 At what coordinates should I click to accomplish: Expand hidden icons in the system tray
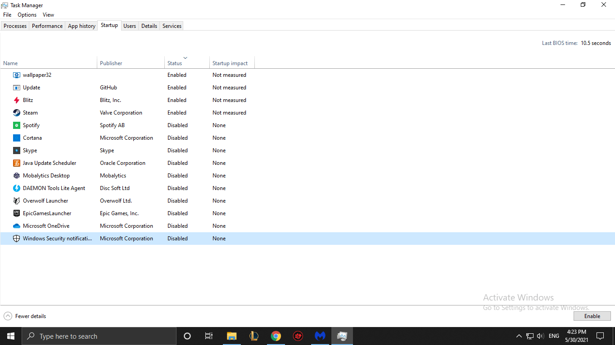pos(519,336)
